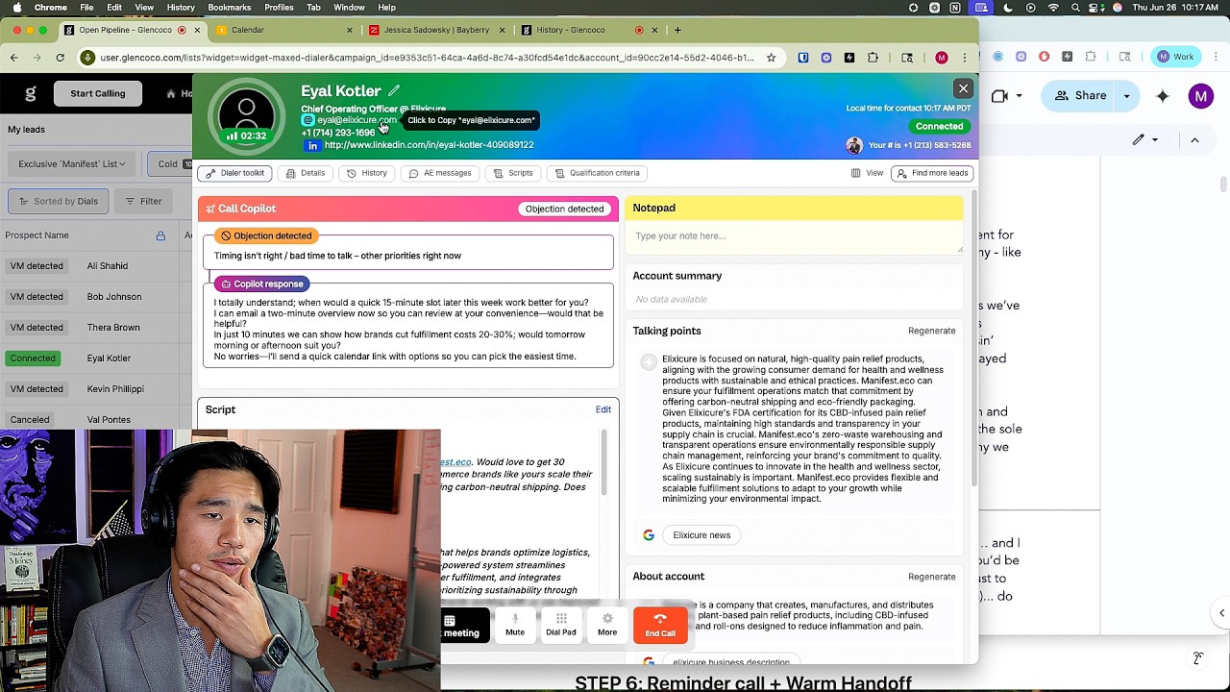This screenshot has width=1230, height=692.
Task: Open the Dial Pad
Action: pyautogui.click(x=561, y=624)
